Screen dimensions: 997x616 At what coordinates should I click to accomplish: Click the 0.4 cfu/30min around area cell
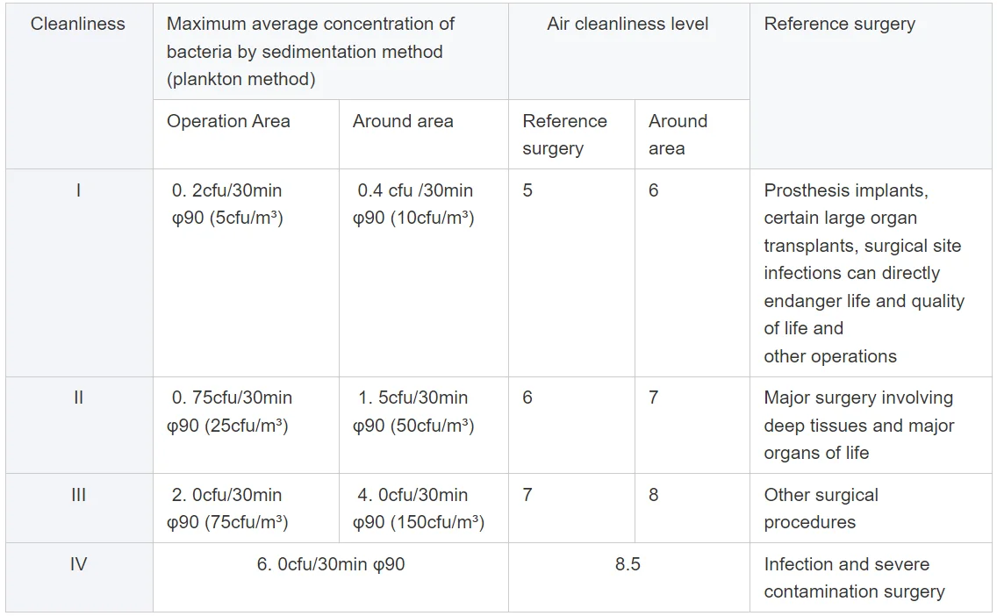tap(414, 204)
